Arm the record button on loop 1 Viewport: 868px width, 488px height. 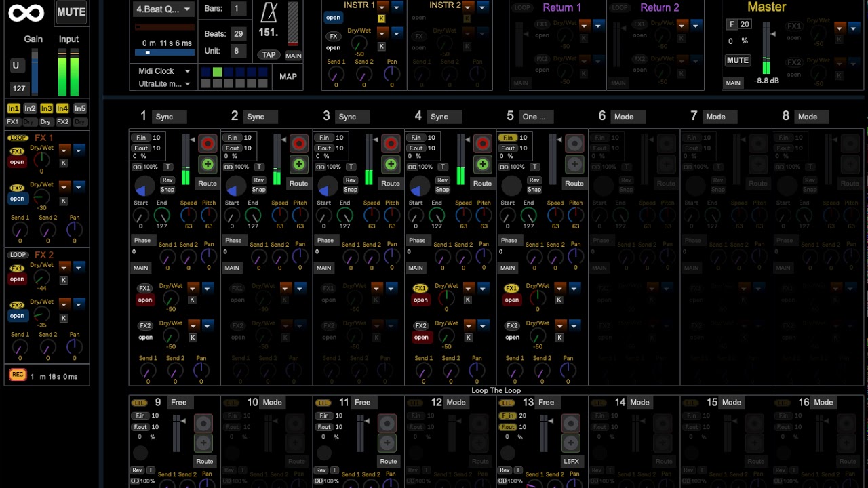pos(208,144)
